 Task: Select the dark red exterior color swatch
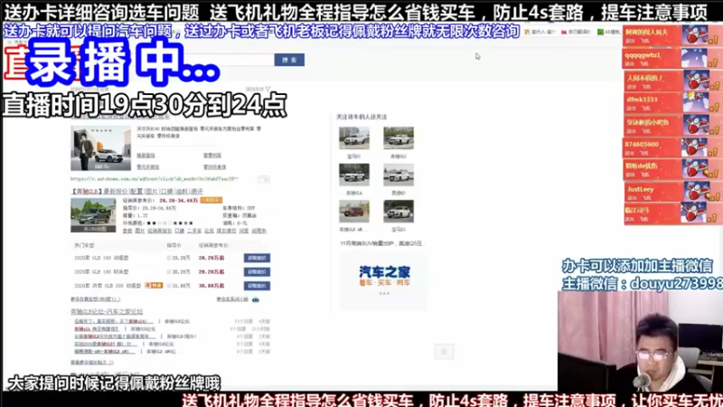175,222
